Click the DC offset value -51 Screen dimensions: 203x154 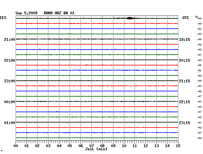point(199,70)
